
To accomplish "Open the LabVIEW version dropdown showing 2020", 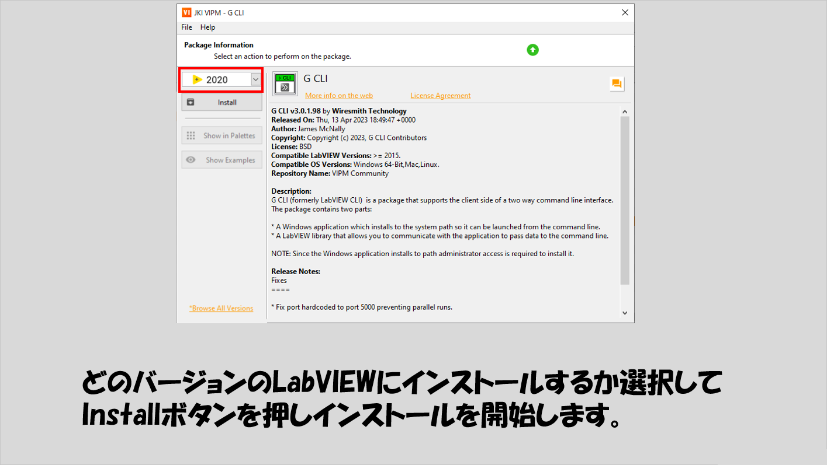I will click(222, 79).
